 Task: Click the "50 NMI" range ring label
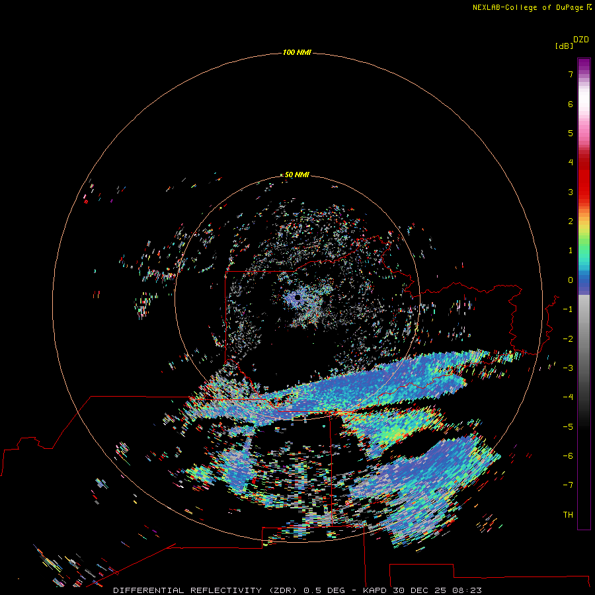pyautogui.click(x=297, y=175)
